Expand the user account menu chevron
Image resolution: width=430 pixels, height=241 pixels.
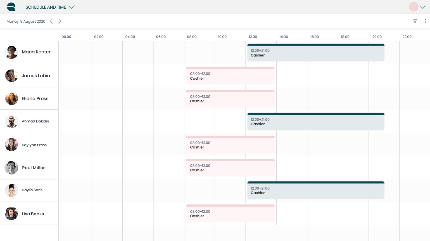(x=423, y=7)
